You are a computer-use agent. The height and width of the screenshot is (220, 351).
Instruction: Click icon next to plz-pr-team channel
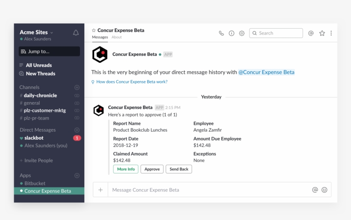coord(77,118)
